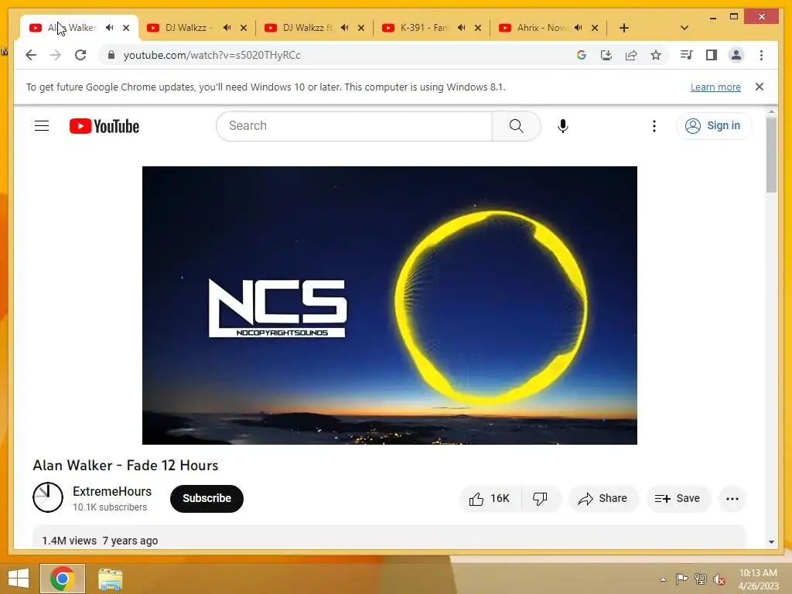The height and width of the screenshot is (594, 792).
Task: Open the Chrome three-dot menu
Action: pyautogui.click(x=761, y=55)
